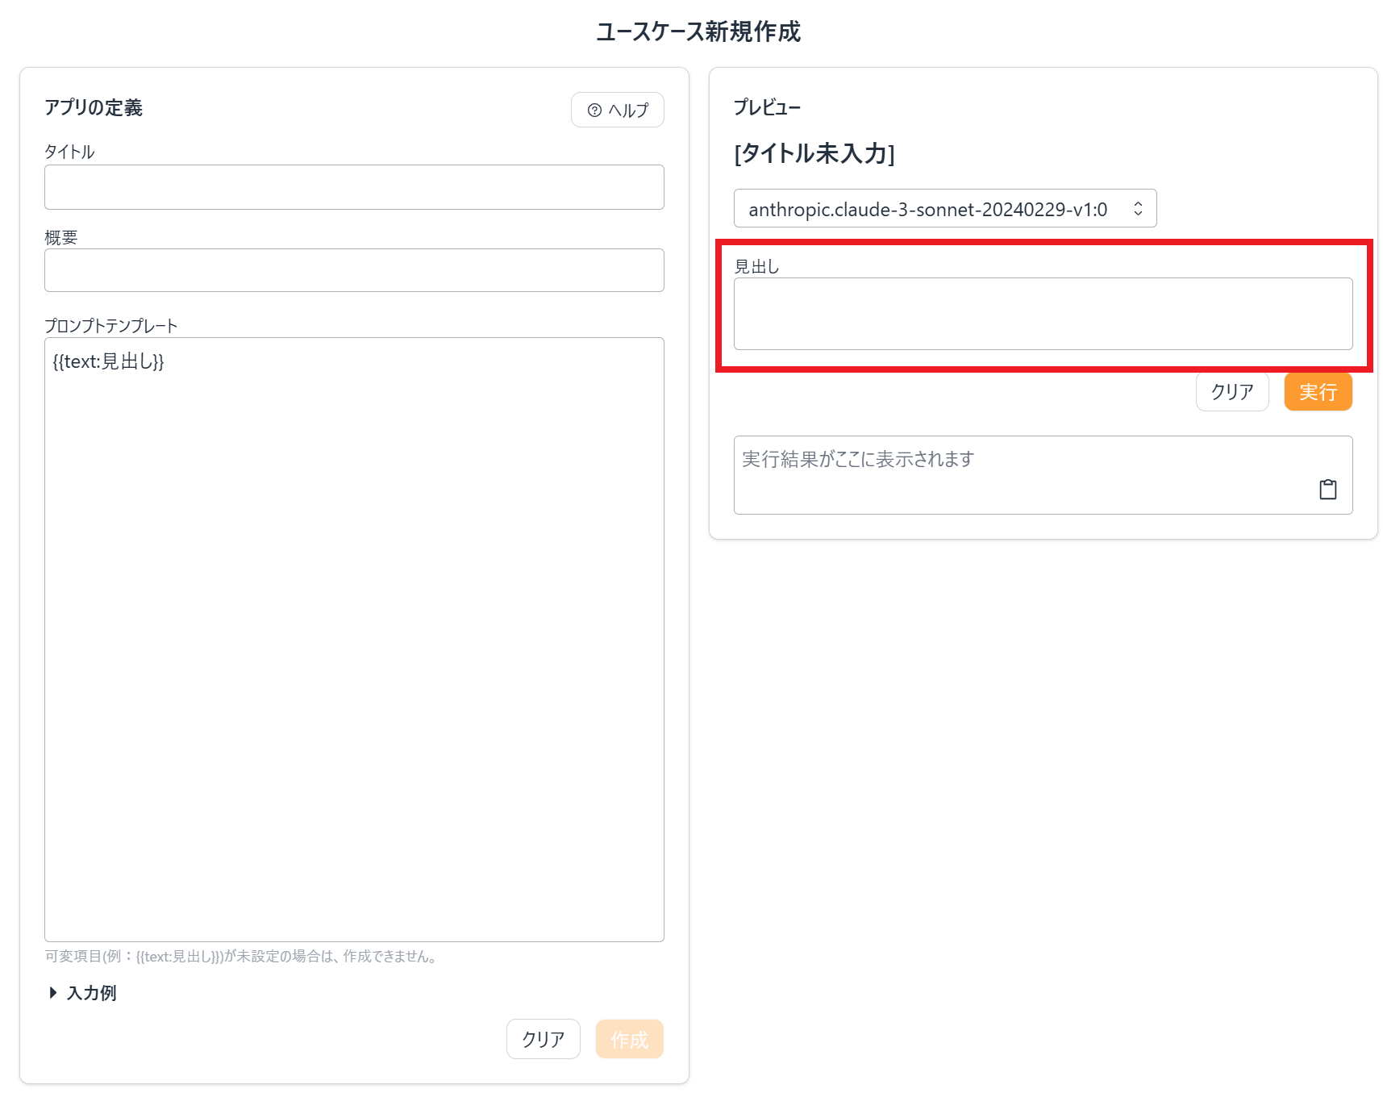Click the up-down arrows on the model selector
1383x1093 pixels.
click(1138, 208)
